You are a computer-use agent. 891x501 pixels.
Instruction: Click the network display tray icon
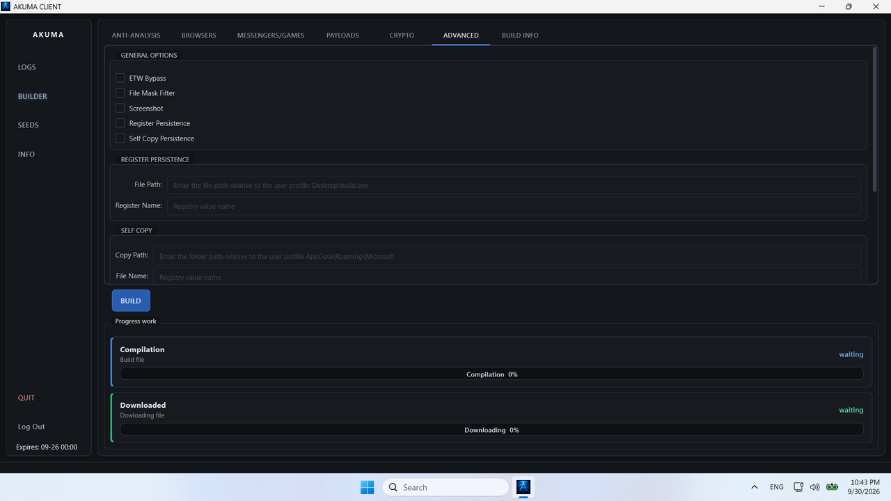pyautogui.click(x=798, y=487)
